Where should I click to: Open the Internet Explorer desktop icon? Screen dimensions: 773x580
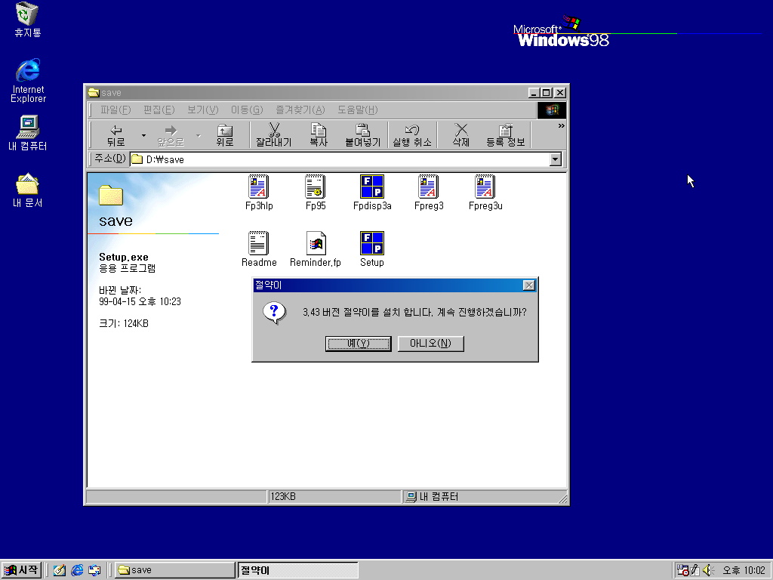[28, 80]
